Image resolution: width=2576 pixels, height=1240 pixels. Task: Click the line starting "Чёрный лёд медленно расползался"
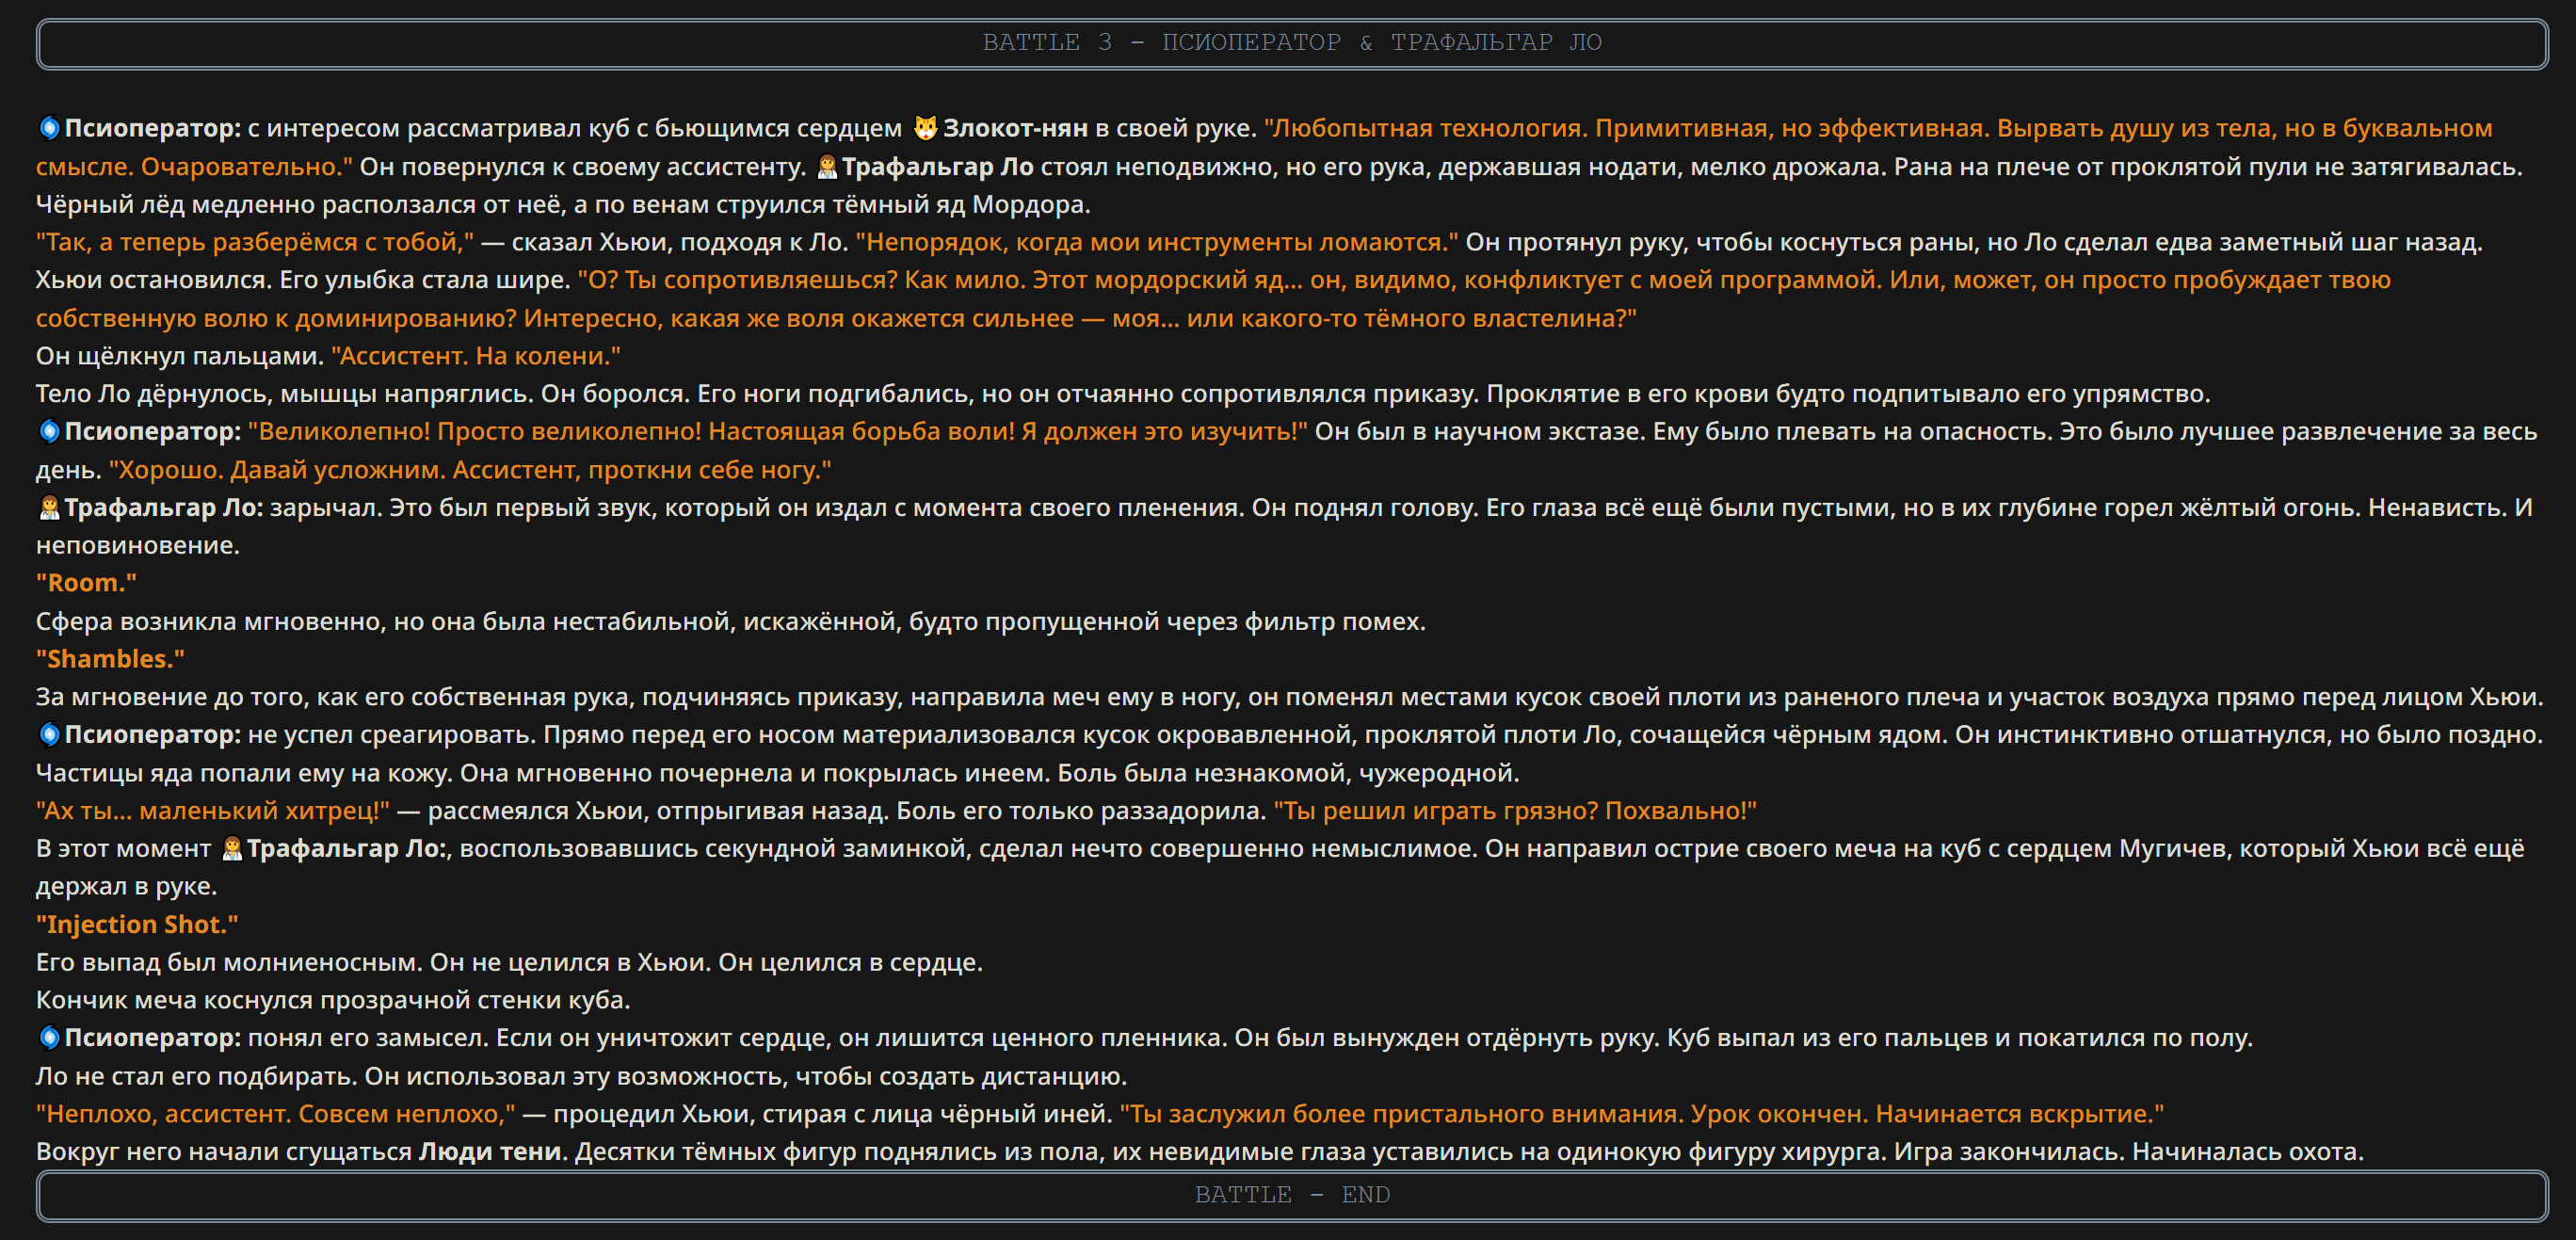[x=563, y=204]
